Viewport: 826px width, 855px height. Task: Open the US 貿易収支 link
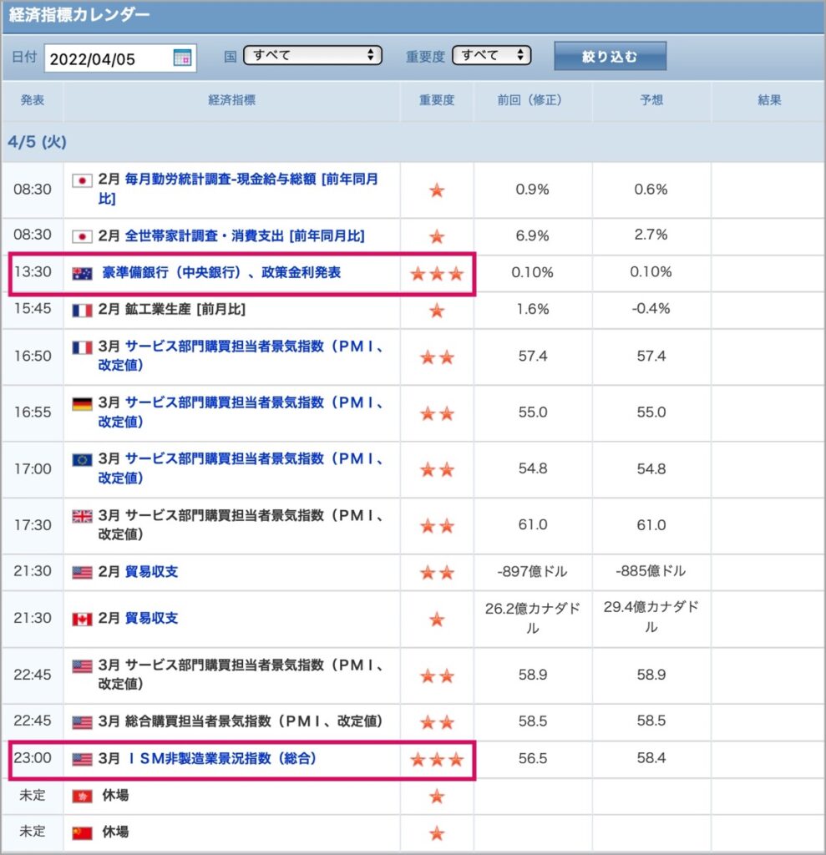152,572
